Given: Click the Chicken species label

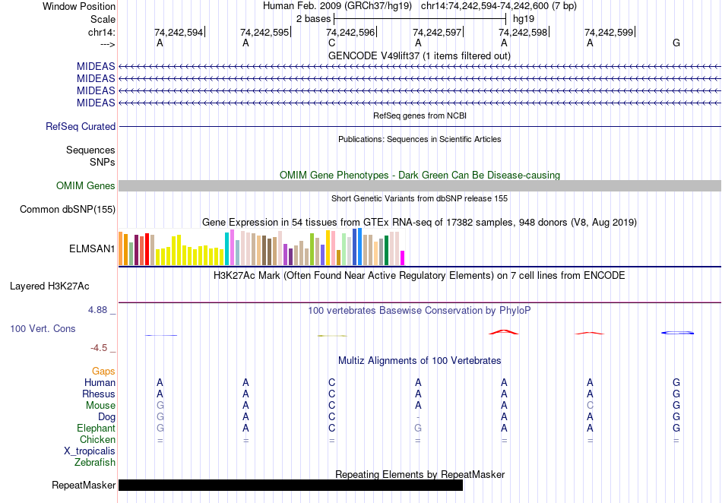Looking at the screenshot, I should pos(97,439).
